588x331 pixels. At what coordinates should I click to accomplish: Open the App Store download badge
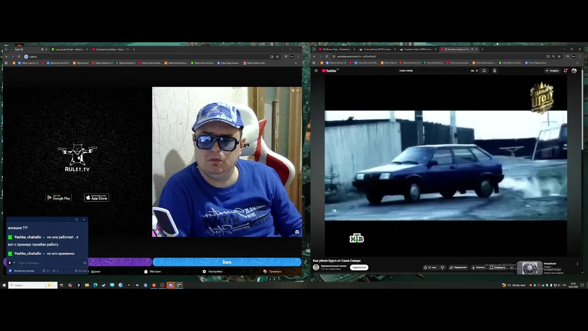tap(96, 198)
